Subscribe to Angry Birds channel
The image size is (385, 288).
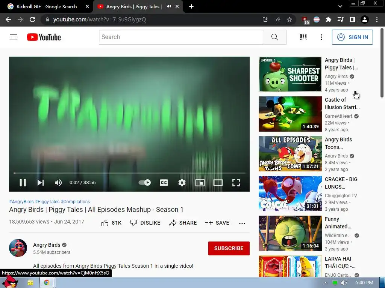229,248
